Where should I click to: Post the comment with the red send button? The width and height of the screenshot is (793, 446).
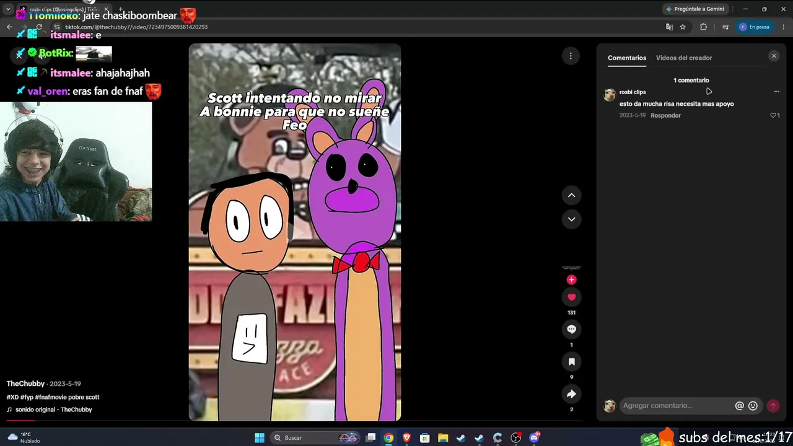773,406
